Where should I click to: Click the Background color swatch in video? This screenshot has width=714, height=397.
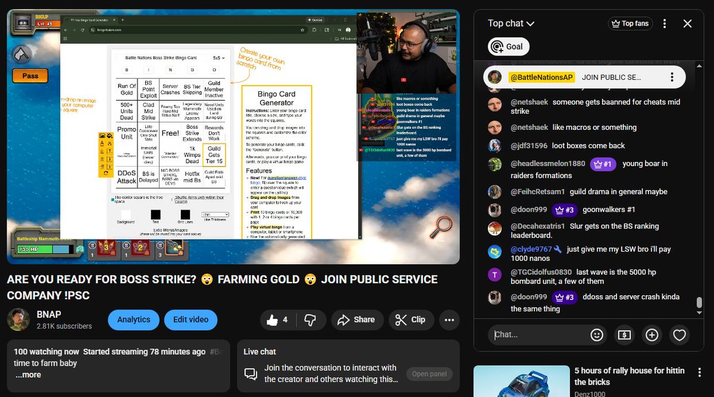[126, 215]
